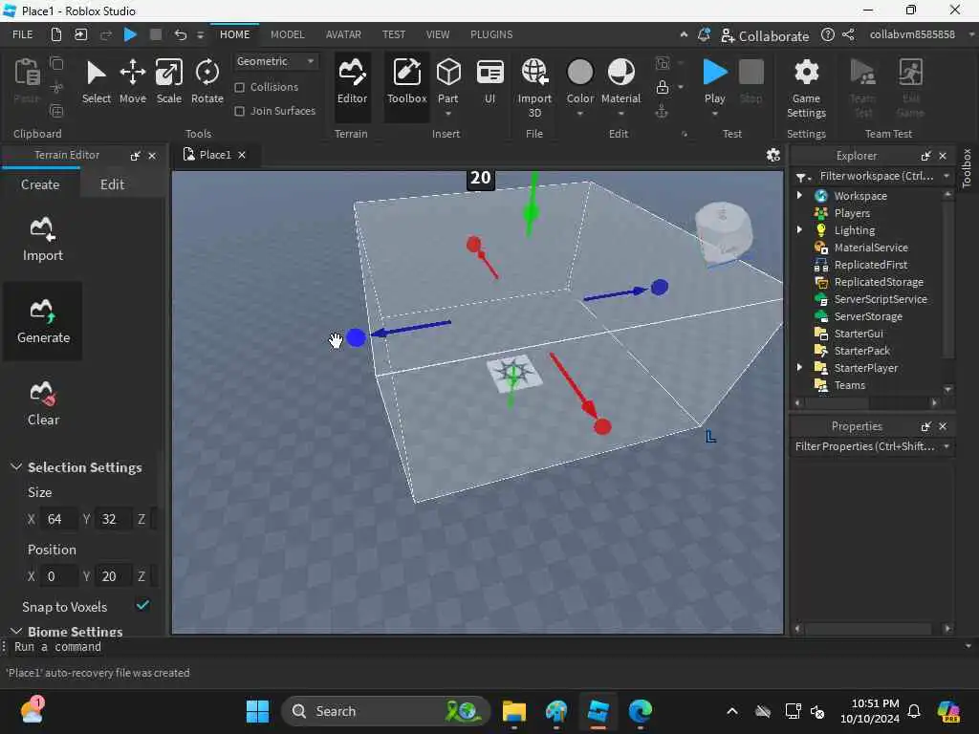Switch to the Create tab in Terrain Editor

point(40,184)
